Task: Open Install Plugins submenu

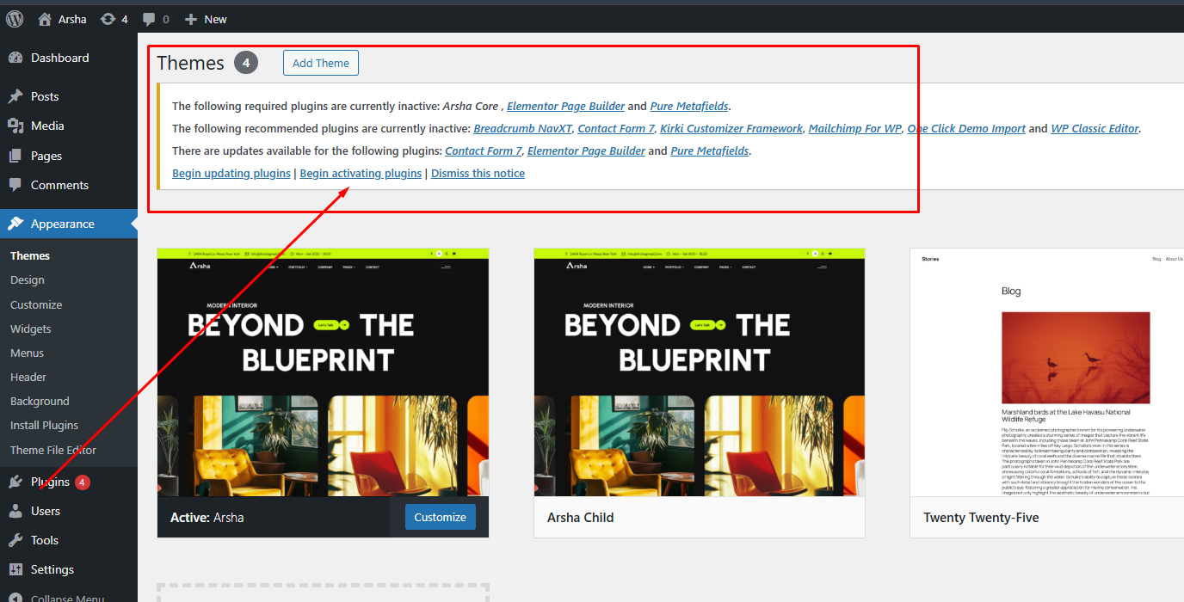Action: click(44, 425)
